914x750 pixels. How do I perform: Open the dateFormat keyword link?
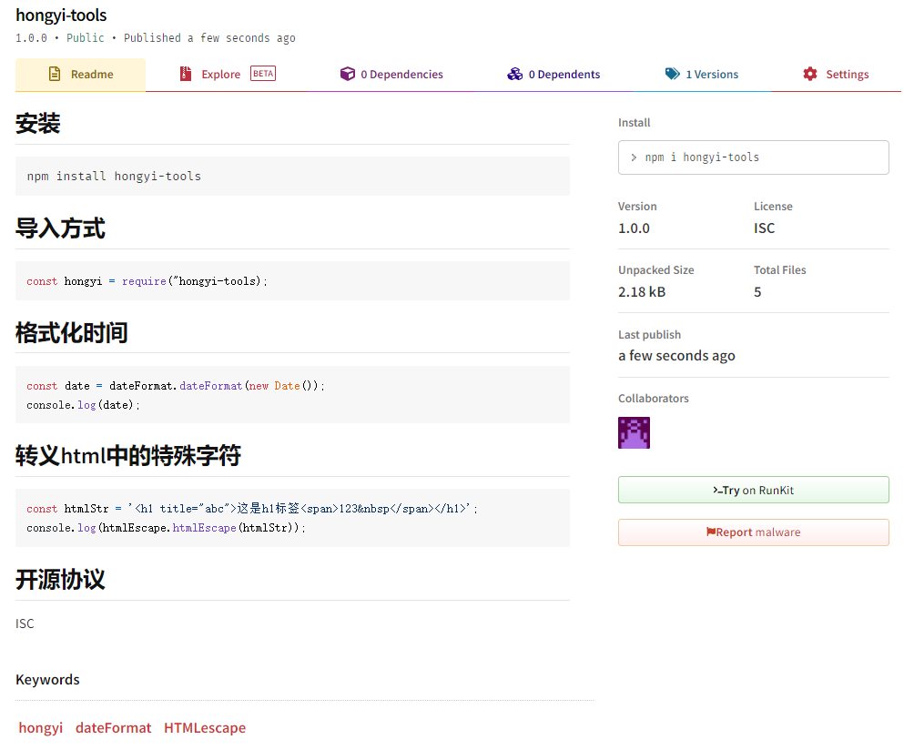[x=113, y=727]
